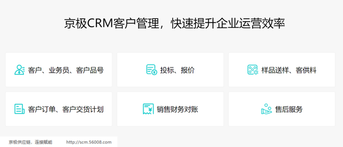Open 客户、业务员、客户品号 label

pyautogui.click(x=66, y=70)
